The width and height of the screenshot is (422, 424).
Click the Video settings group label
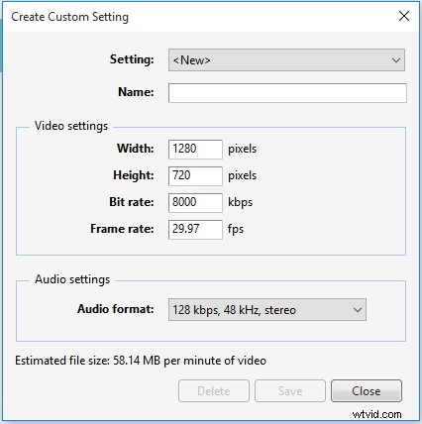point(71,126)
